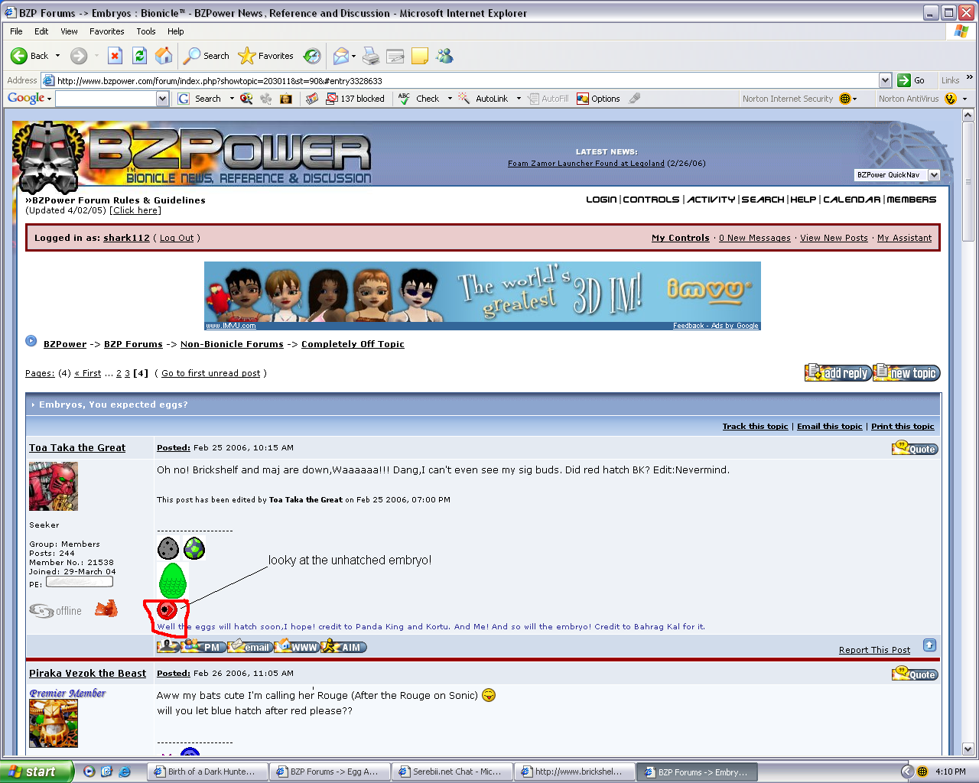Click Report This Post link
This screenshot has height=783, width=979.
click(874, 650)
